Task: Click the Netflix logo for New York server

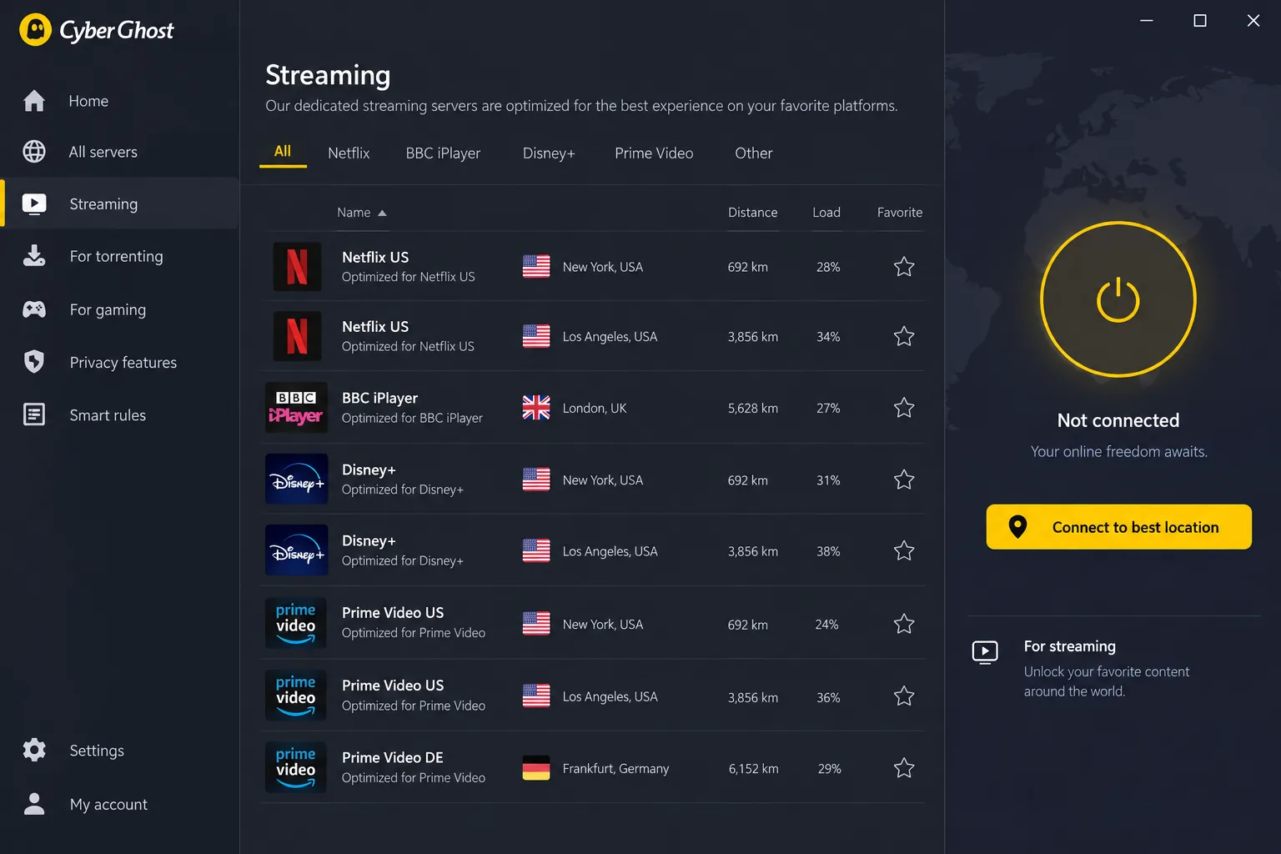Action: [297, 267]
